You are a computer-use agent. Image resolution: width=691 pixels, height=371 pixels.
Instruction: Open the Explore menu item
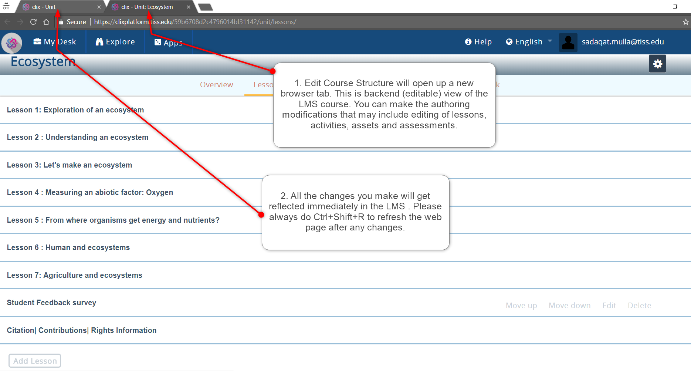pyautogui.click(x=115, y=42)
